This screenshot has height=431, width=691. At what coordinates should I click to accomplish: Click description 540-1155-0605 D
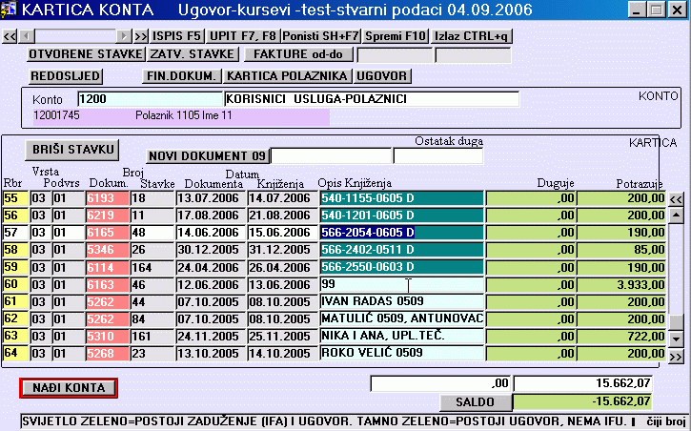coord(401,198)
